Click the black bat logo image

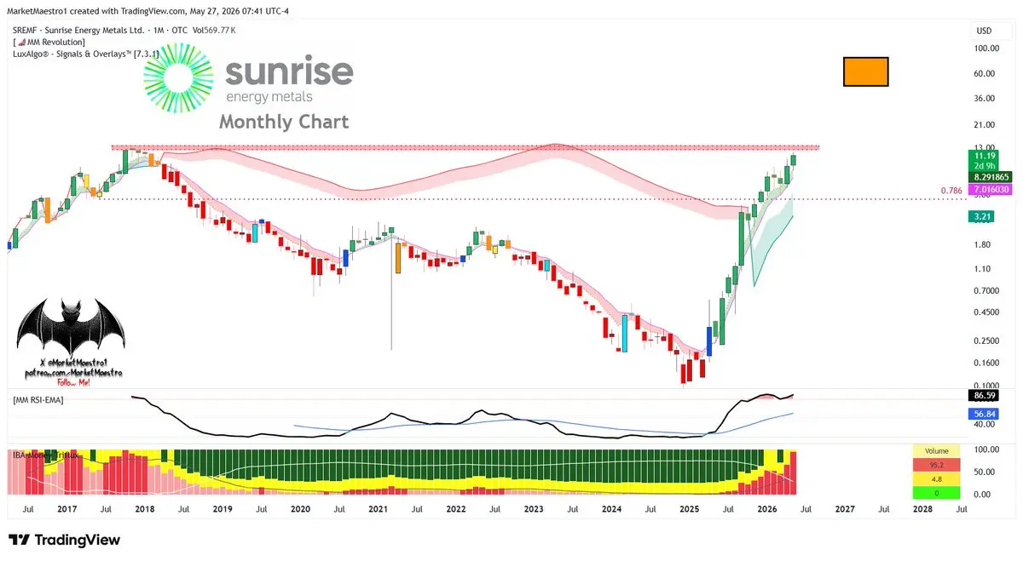click(x=70, y=327)
